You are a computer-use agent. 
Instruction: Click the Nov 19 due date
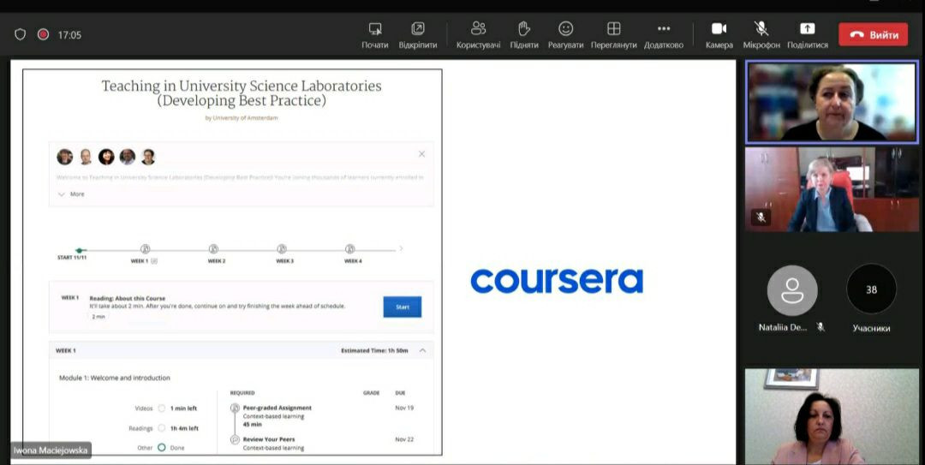tap(404, 408)
